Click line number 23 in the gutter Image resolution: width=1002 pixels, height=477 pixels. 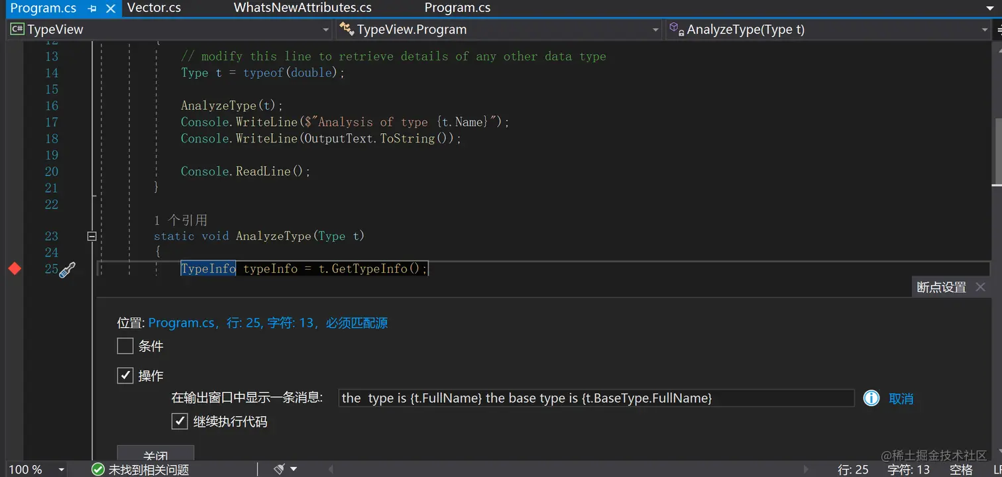pos(52,236)
